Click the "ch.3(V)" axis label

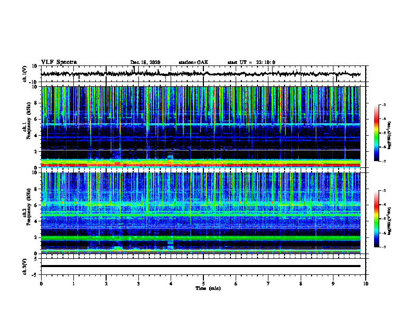click(x=25, y=267)
